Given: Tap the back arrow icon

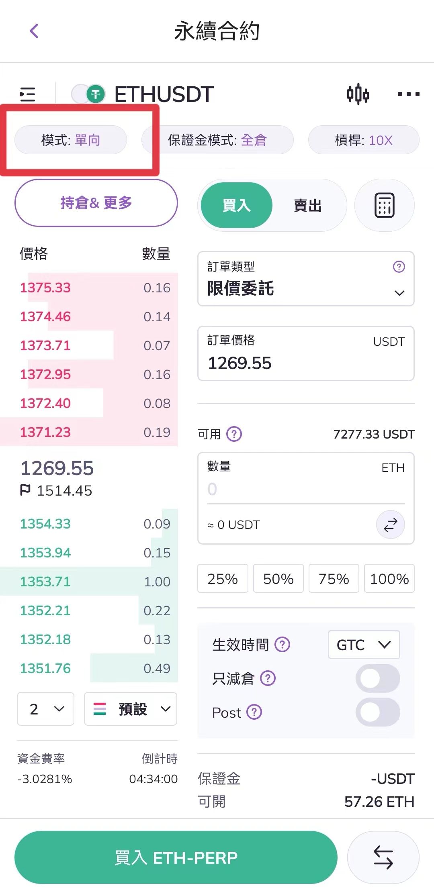Looking at the screenshot, I should click(34, 31).
